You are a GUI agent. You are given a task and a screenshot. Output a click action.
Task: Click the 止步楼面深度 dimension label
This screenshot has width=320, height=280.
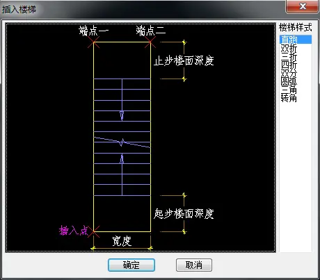point(184,60)
